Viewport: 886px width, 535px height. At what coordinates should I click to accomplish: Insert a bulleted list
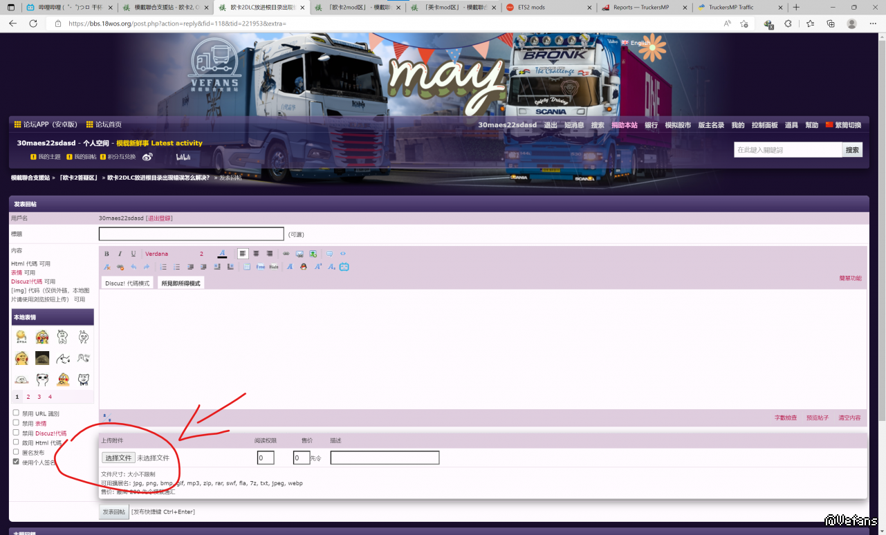pyautogui.click(x=177, y=267)
